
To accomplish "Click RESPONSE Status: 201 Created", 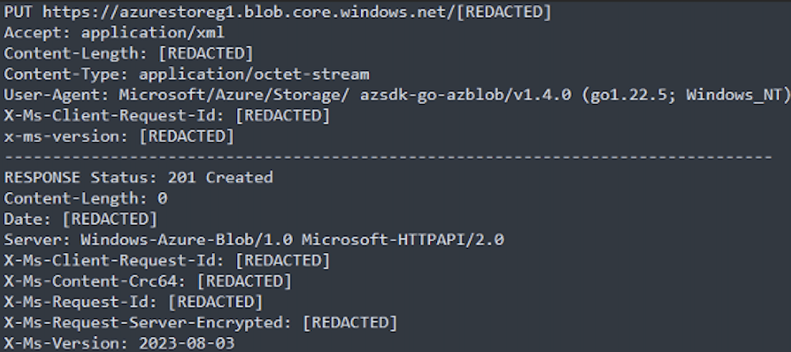I will tap(138, 178).
